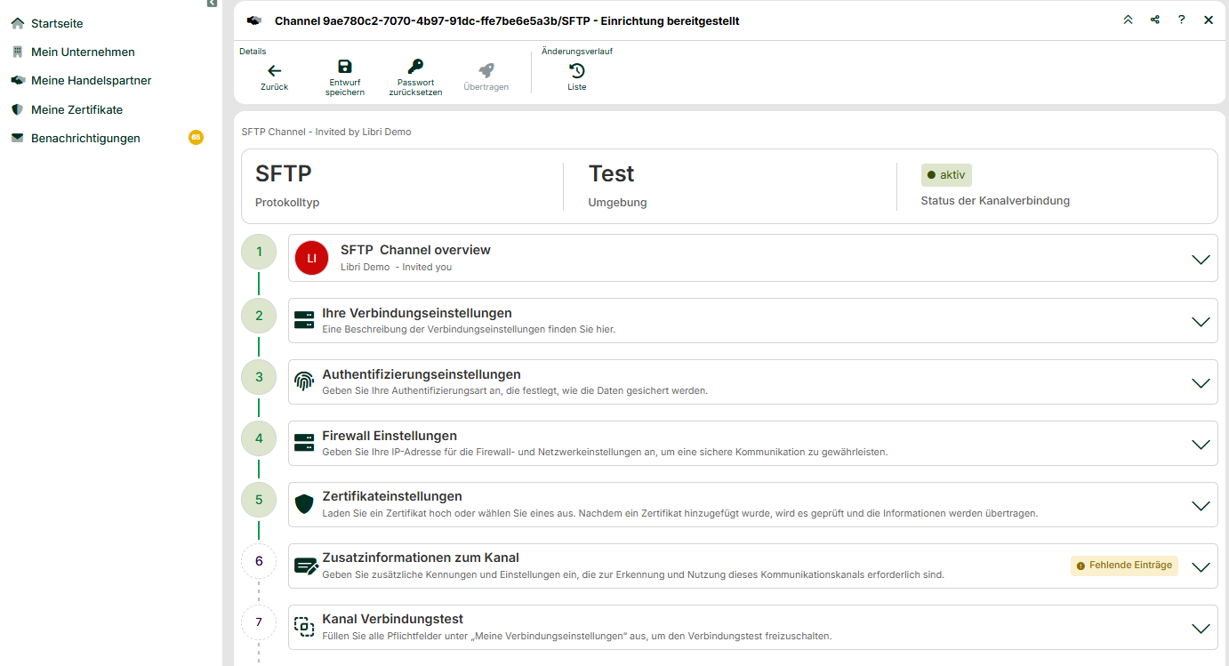This screenshot has width=1229, height=666.
Task: Click the Kanal Verbindungstest title text
Action: click(392, 619)
